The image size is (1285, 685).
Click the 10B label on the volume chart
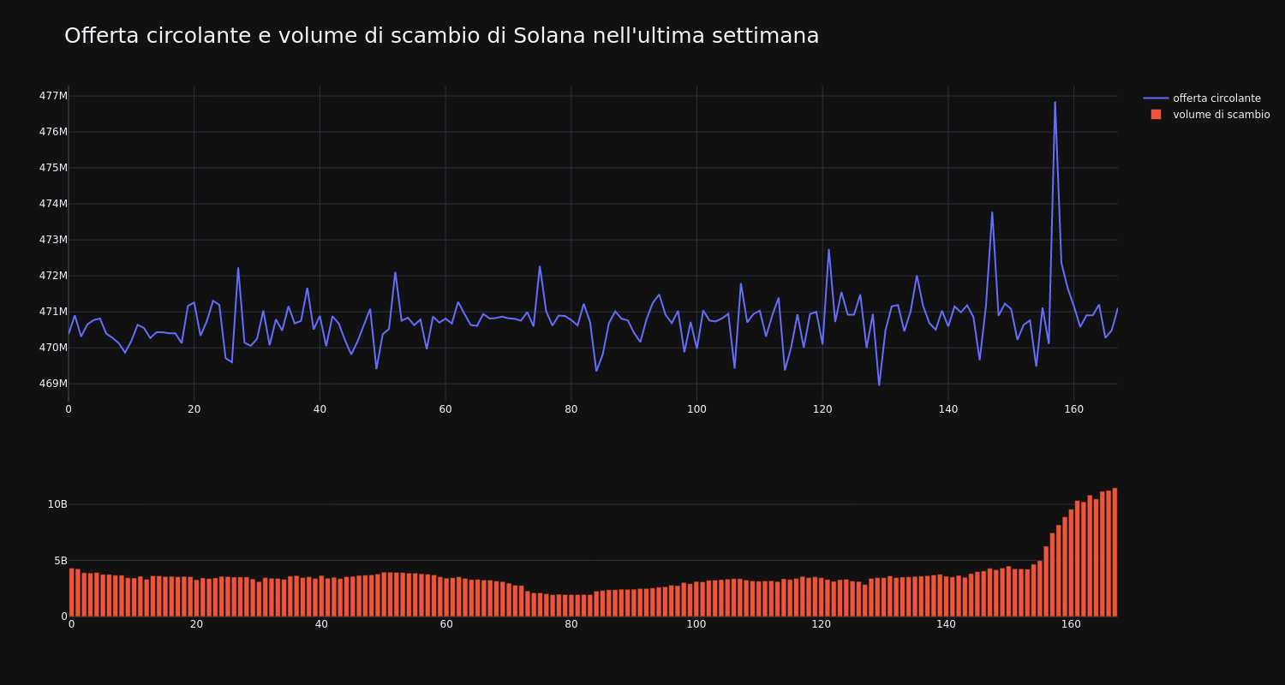point(57,504)
